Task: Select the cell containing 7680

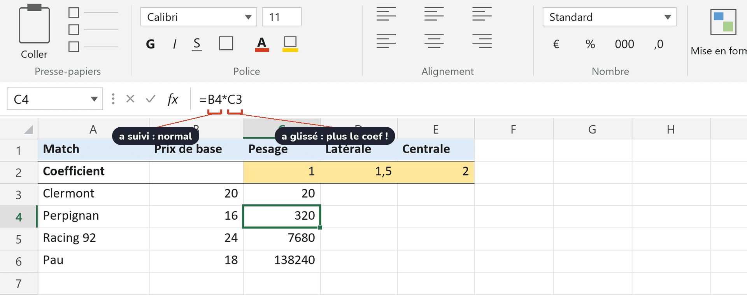Action: pyautogui.click(x=282, y=239)
